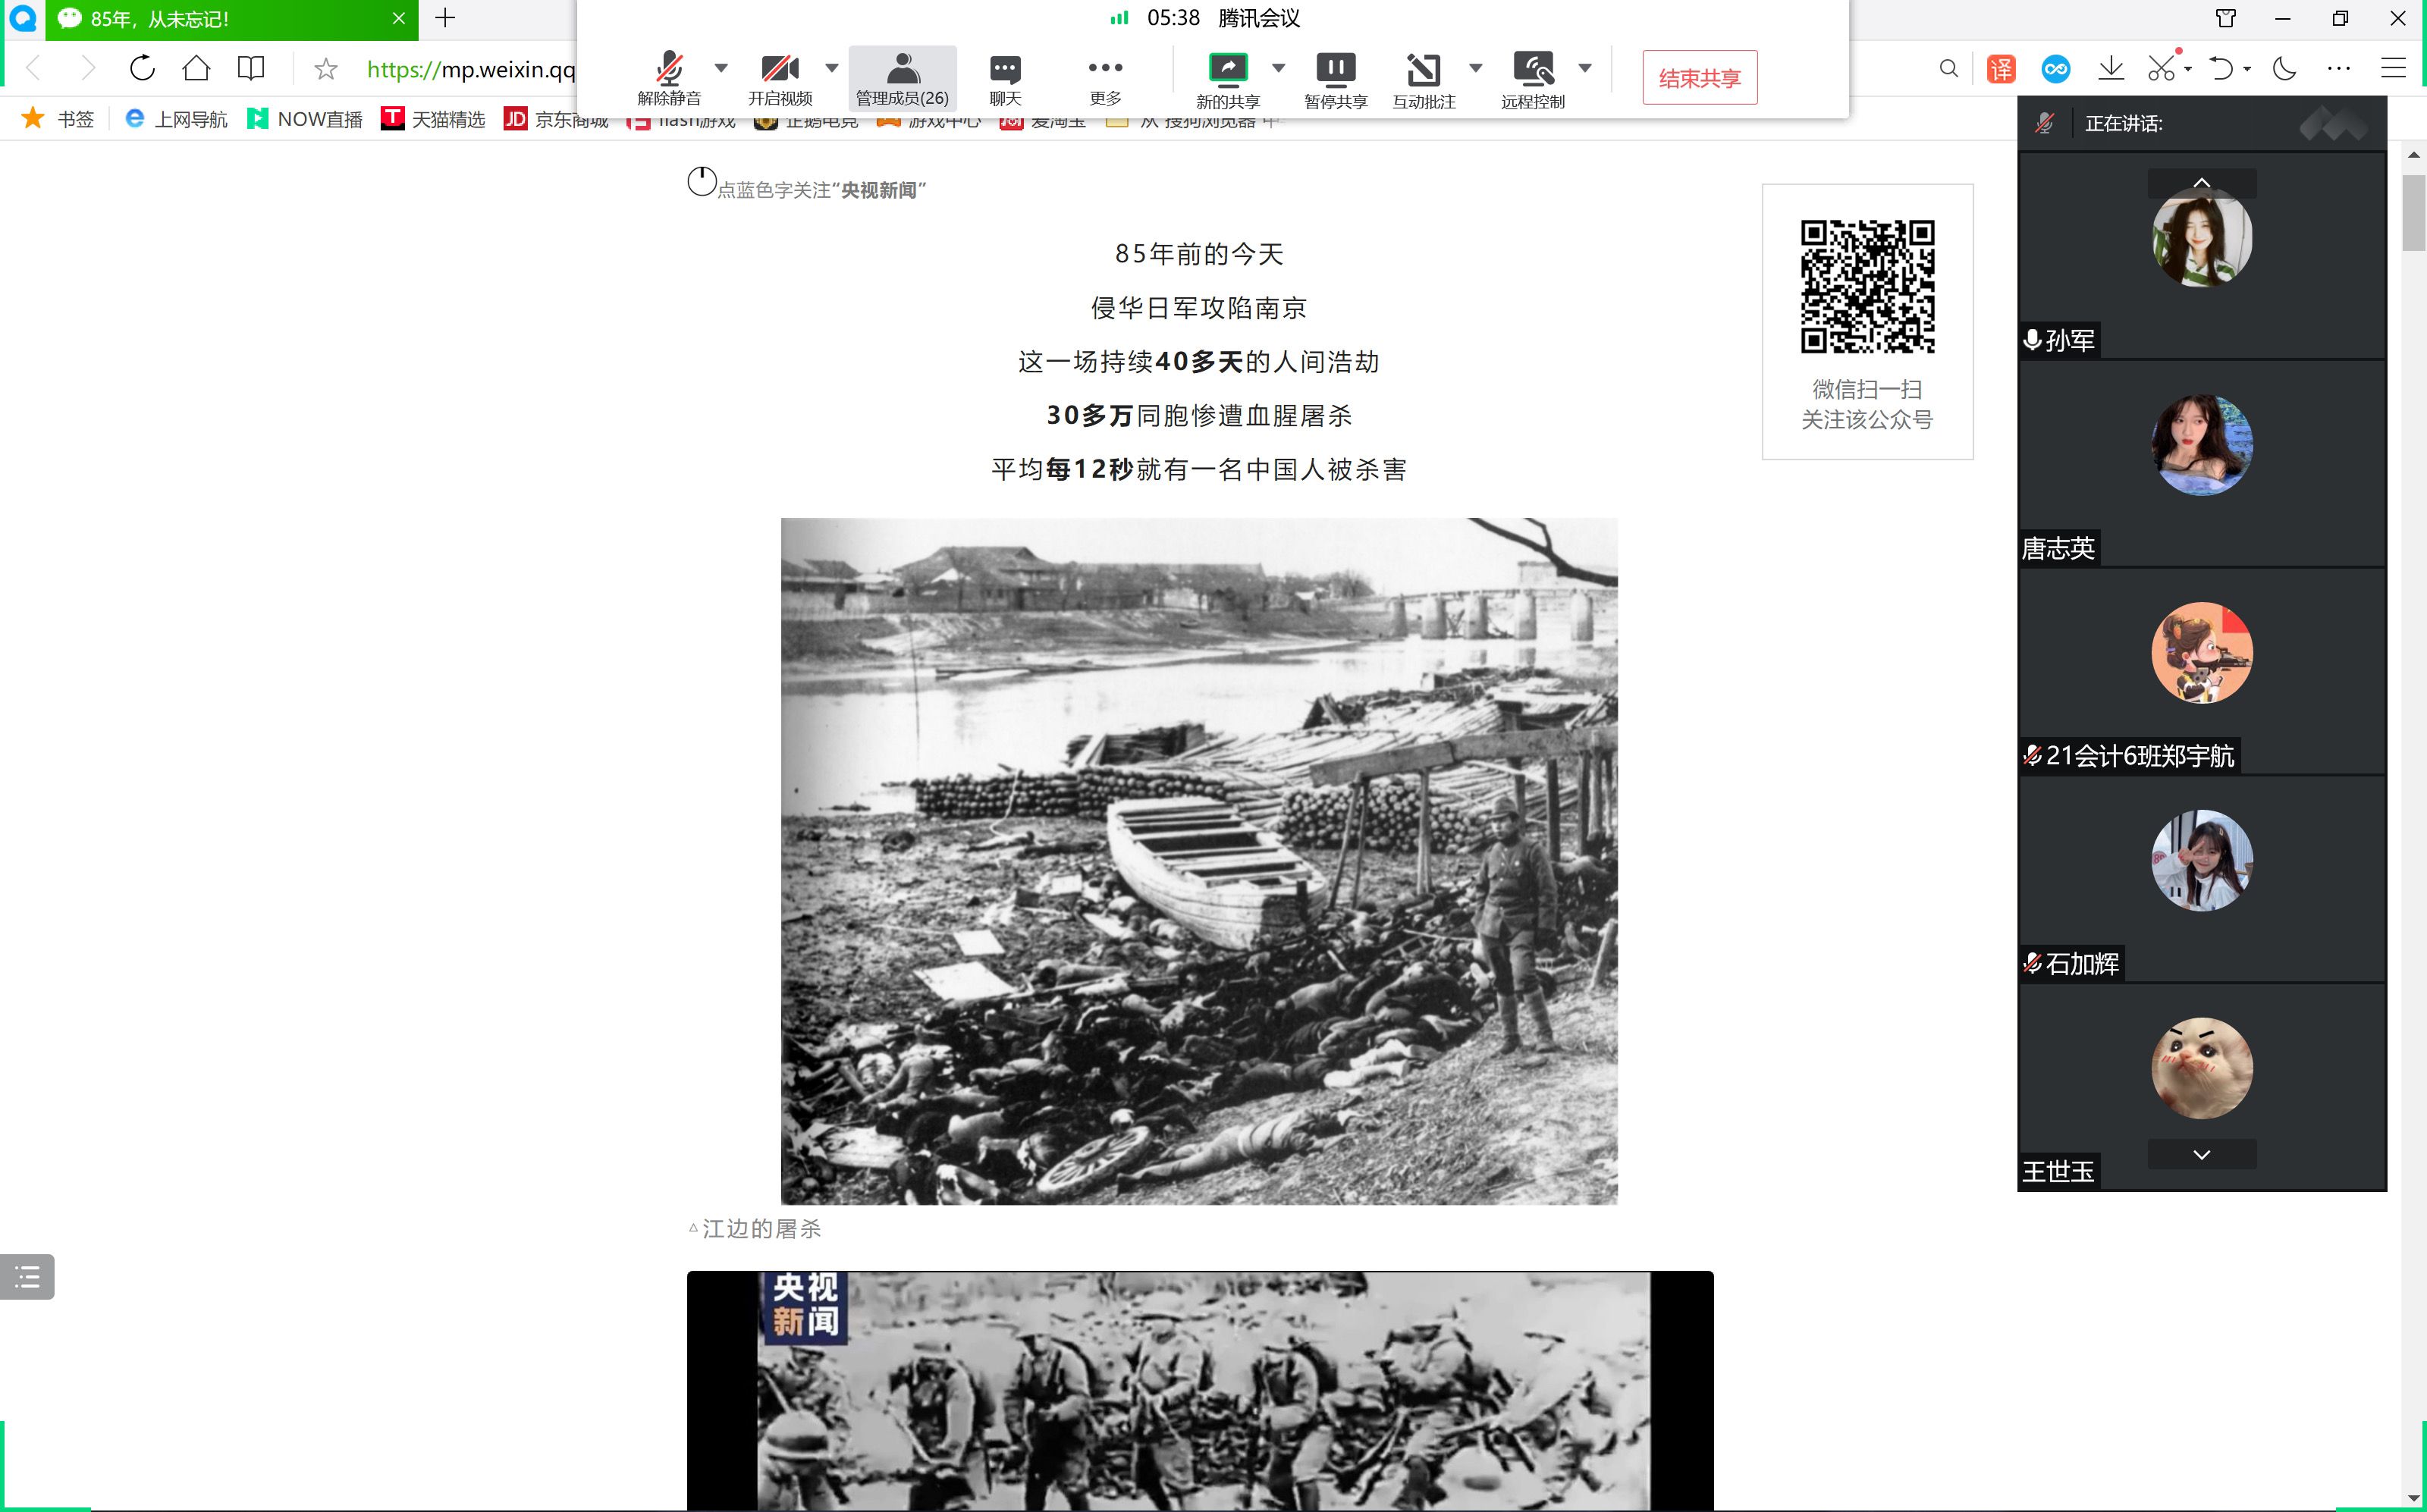Click End Sharing (结束共享) button

coord(1699,78)
